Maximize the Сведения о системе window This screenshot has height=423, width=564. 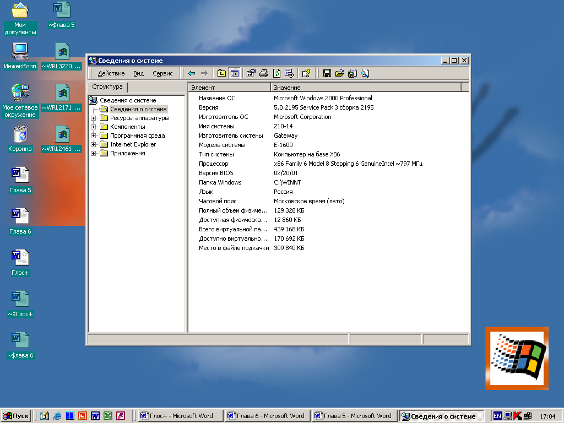454,61
